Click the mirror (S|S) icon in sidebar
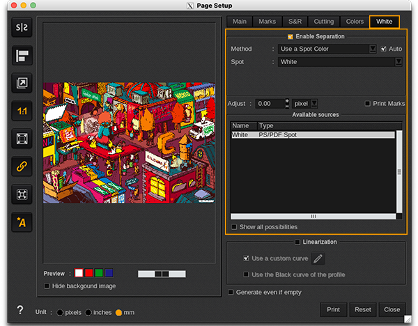The image size is (418, 326). [22, 28]
